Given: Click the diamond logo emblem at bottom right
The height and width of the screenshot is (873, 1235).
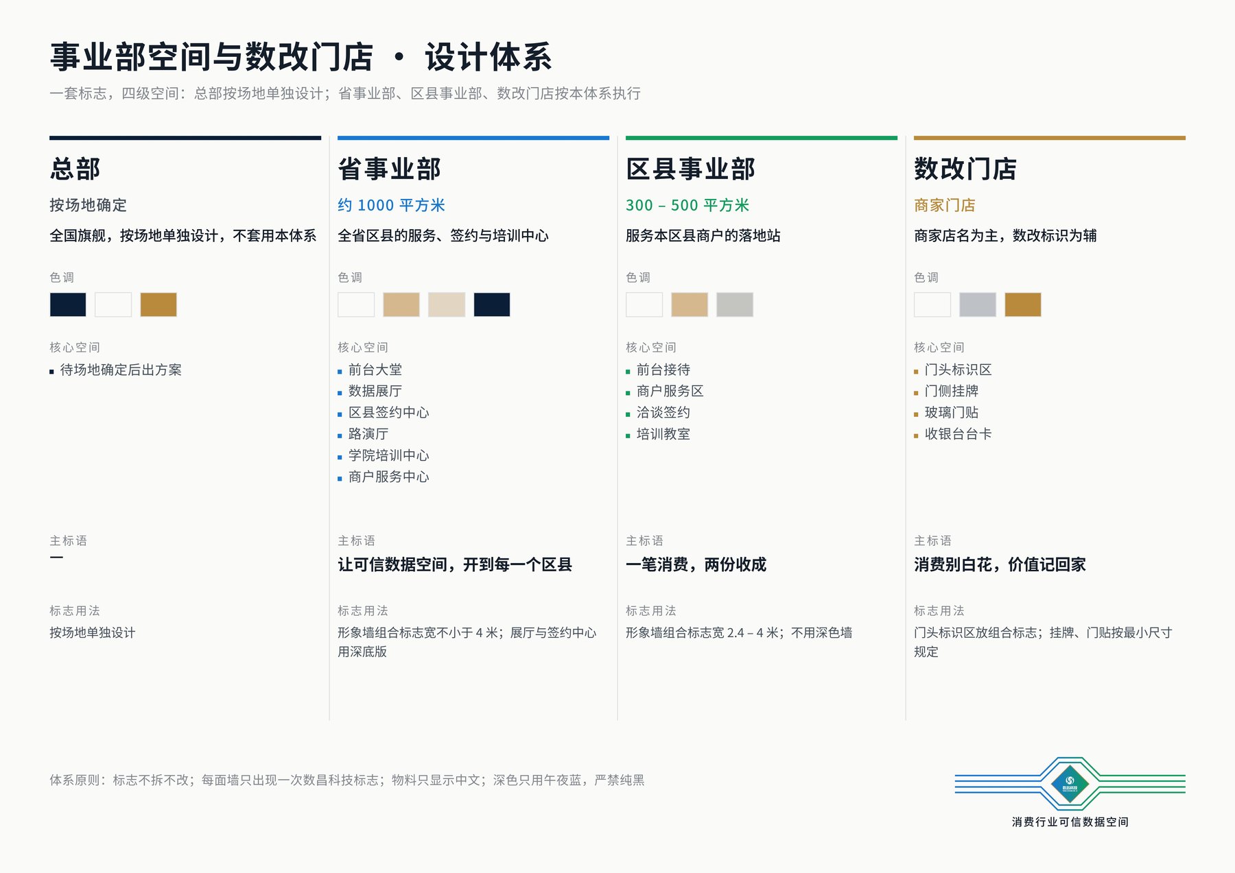Looking at the screenshot, I should point(1070,783).
